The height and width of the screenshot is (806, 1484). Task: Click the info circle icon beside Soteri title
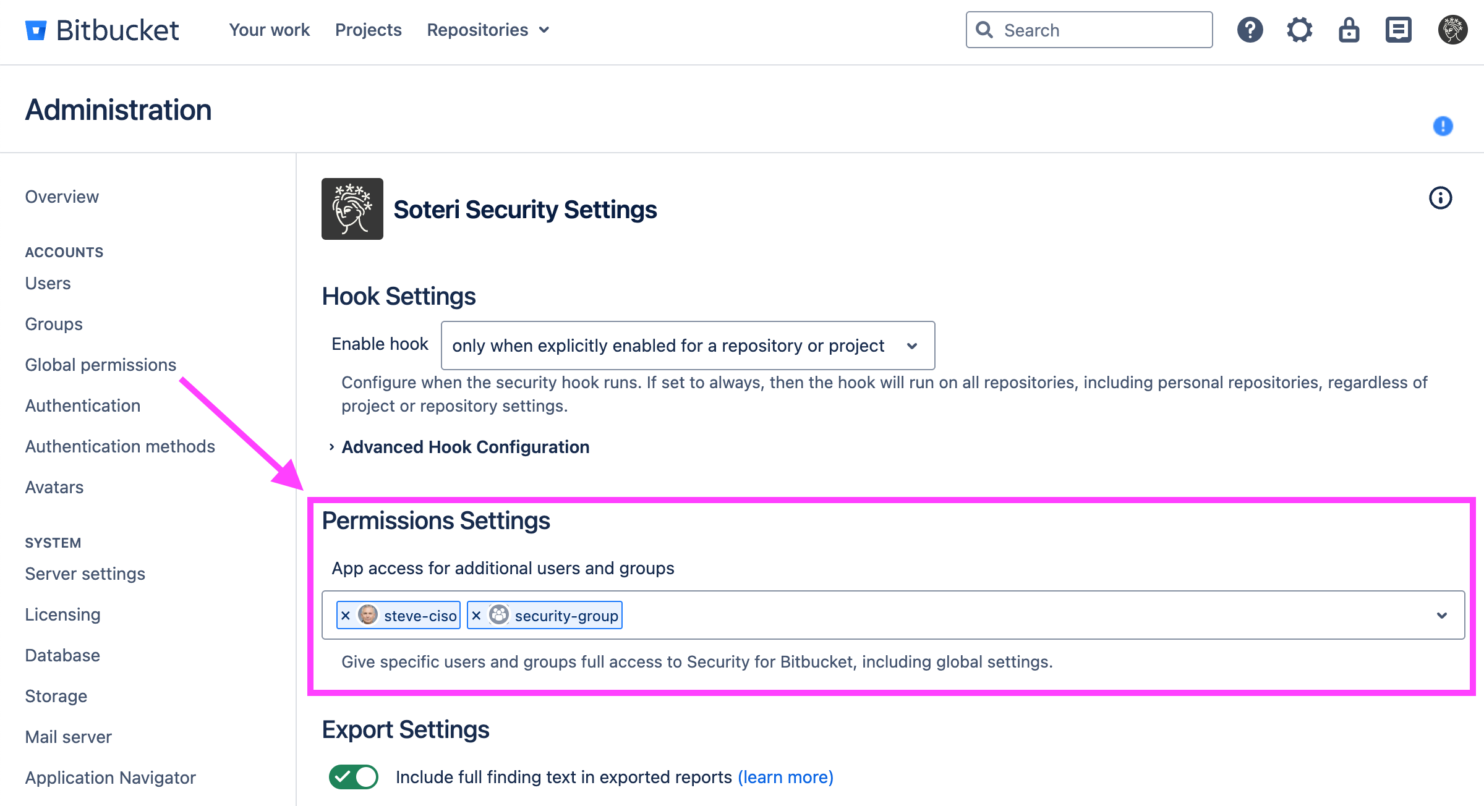pos(1440,198)
